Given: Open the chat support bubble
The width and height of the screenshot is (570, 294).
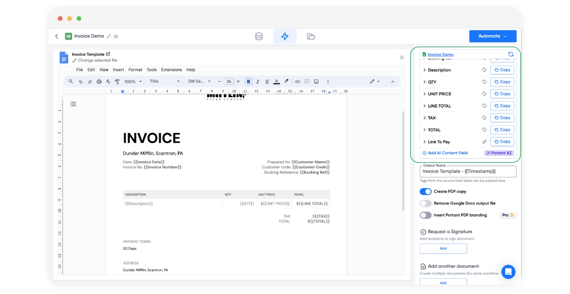Looking at the screenshot, I should pos(508,272).
